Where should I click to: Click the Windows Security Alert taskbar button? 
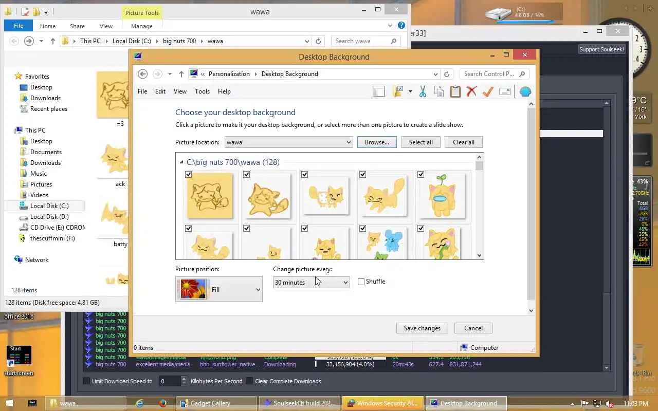382,403
